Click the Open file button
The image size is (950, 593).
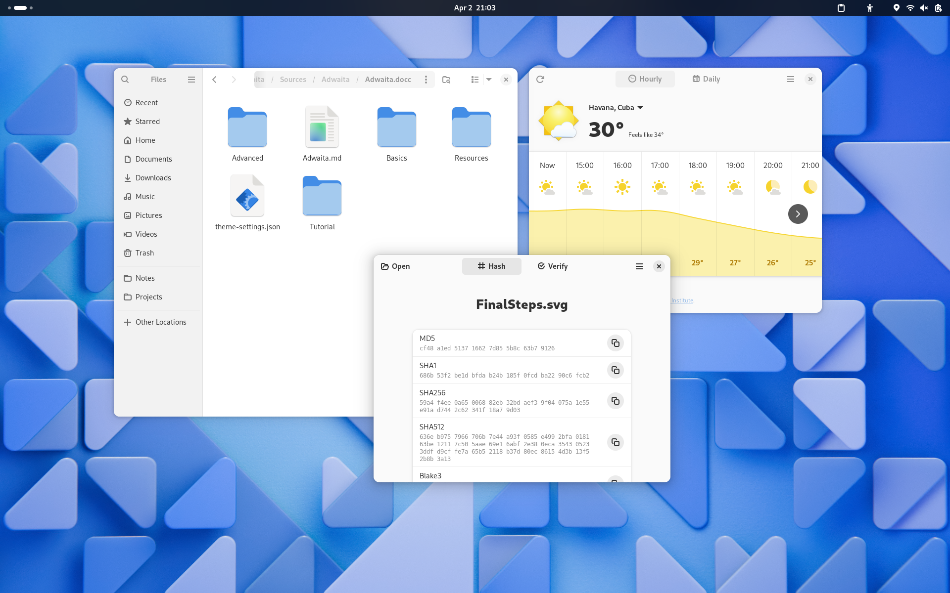[395, 266]
